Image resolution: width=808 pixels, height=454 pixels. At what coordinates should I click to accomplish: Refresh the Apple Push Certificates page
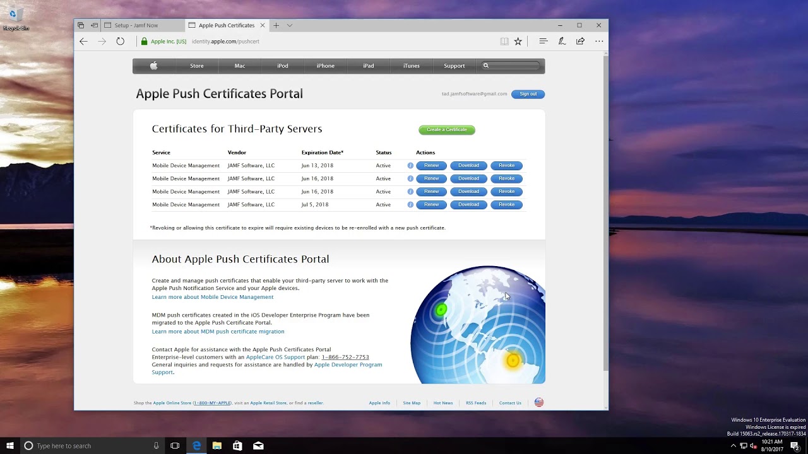[120, 42]
